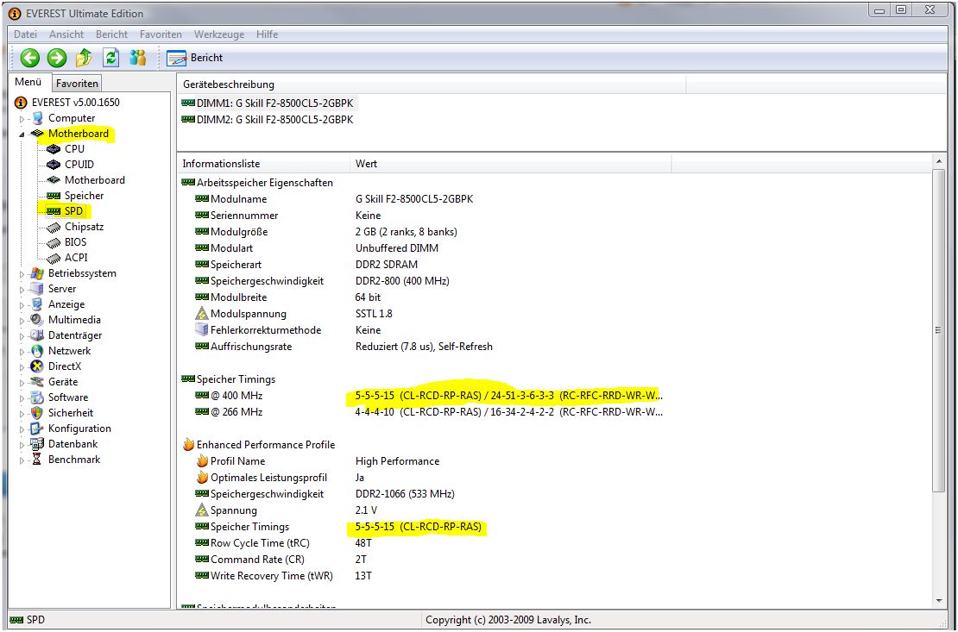Click the BIOS icon in the tree

coord(54,242)
